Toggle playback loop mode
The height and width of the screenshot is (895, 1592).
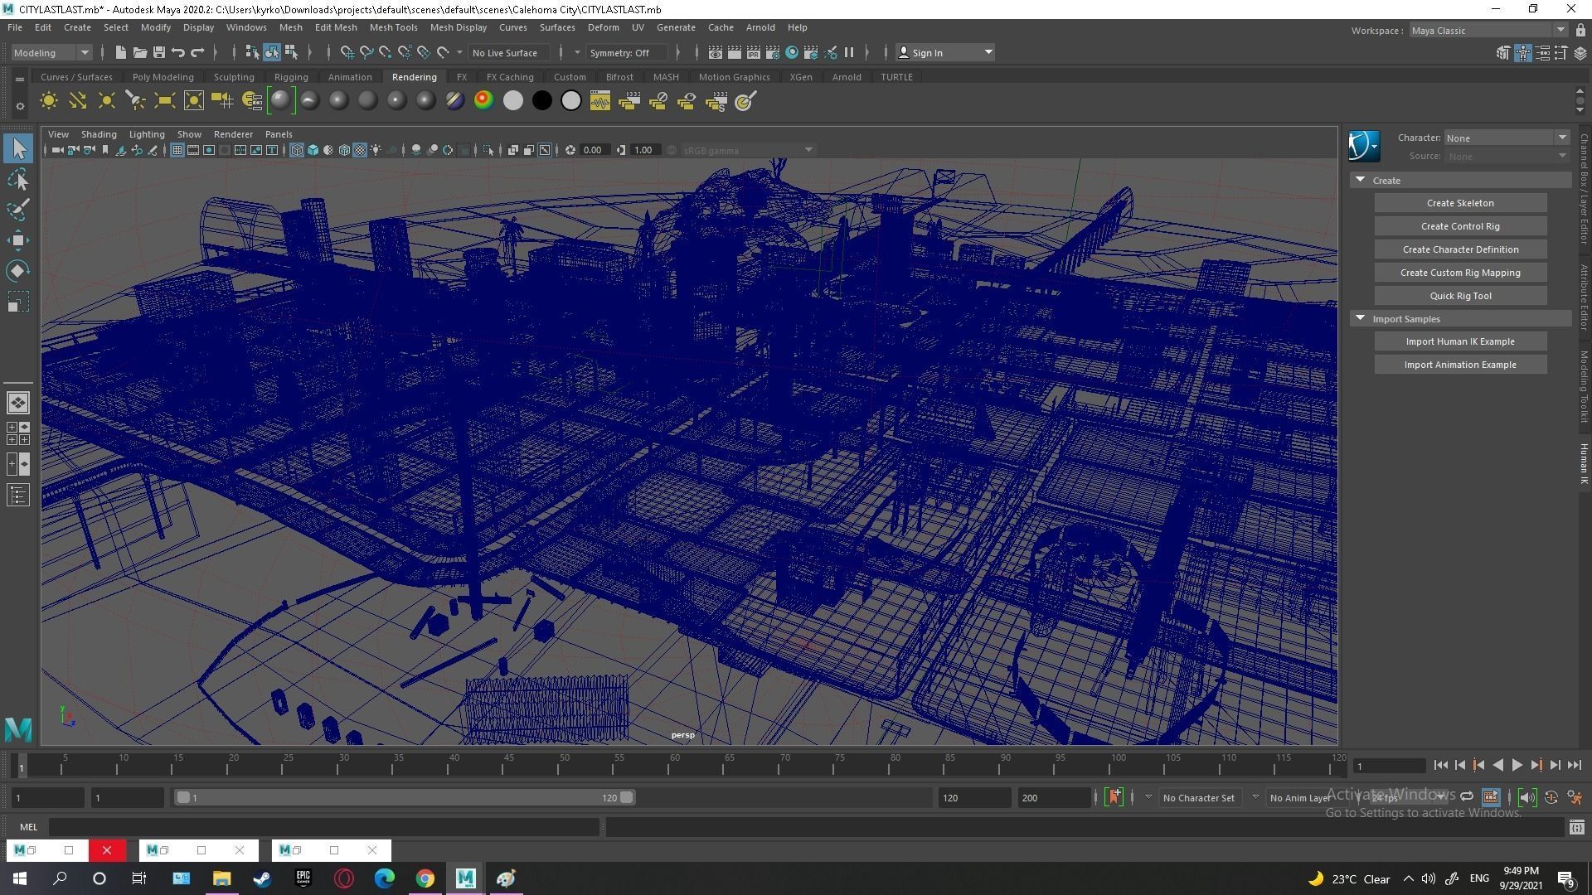[x=1466, y=797]
